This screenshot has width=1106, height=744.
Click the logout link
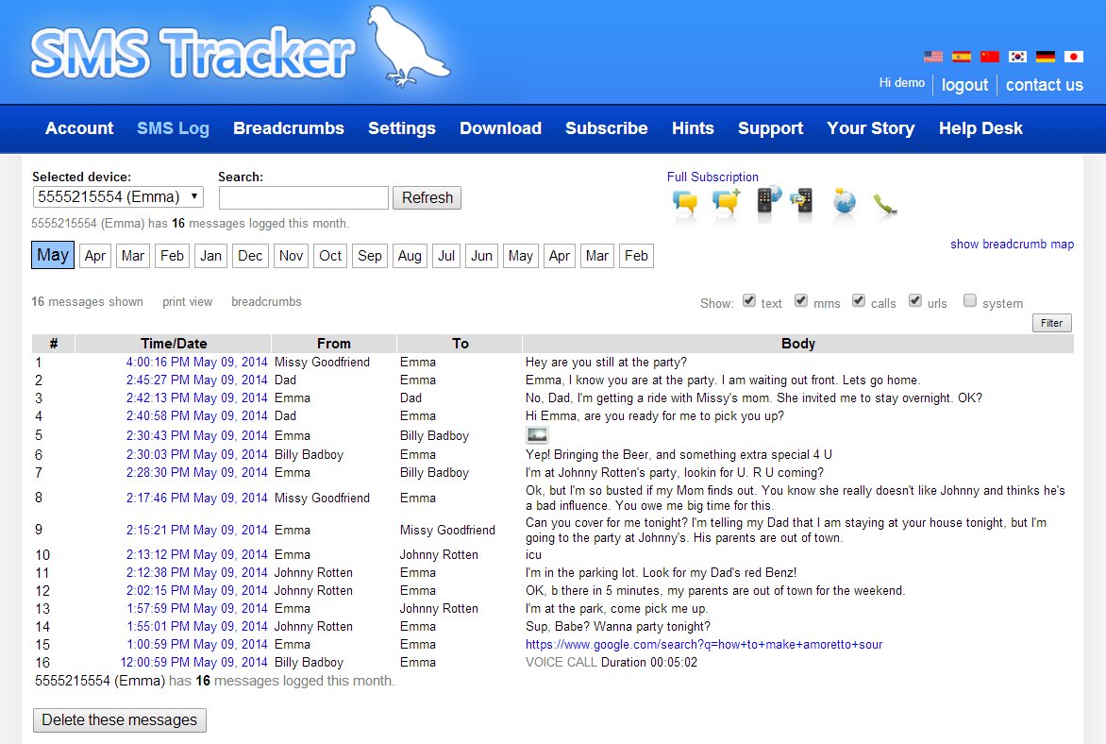(964, 85)
